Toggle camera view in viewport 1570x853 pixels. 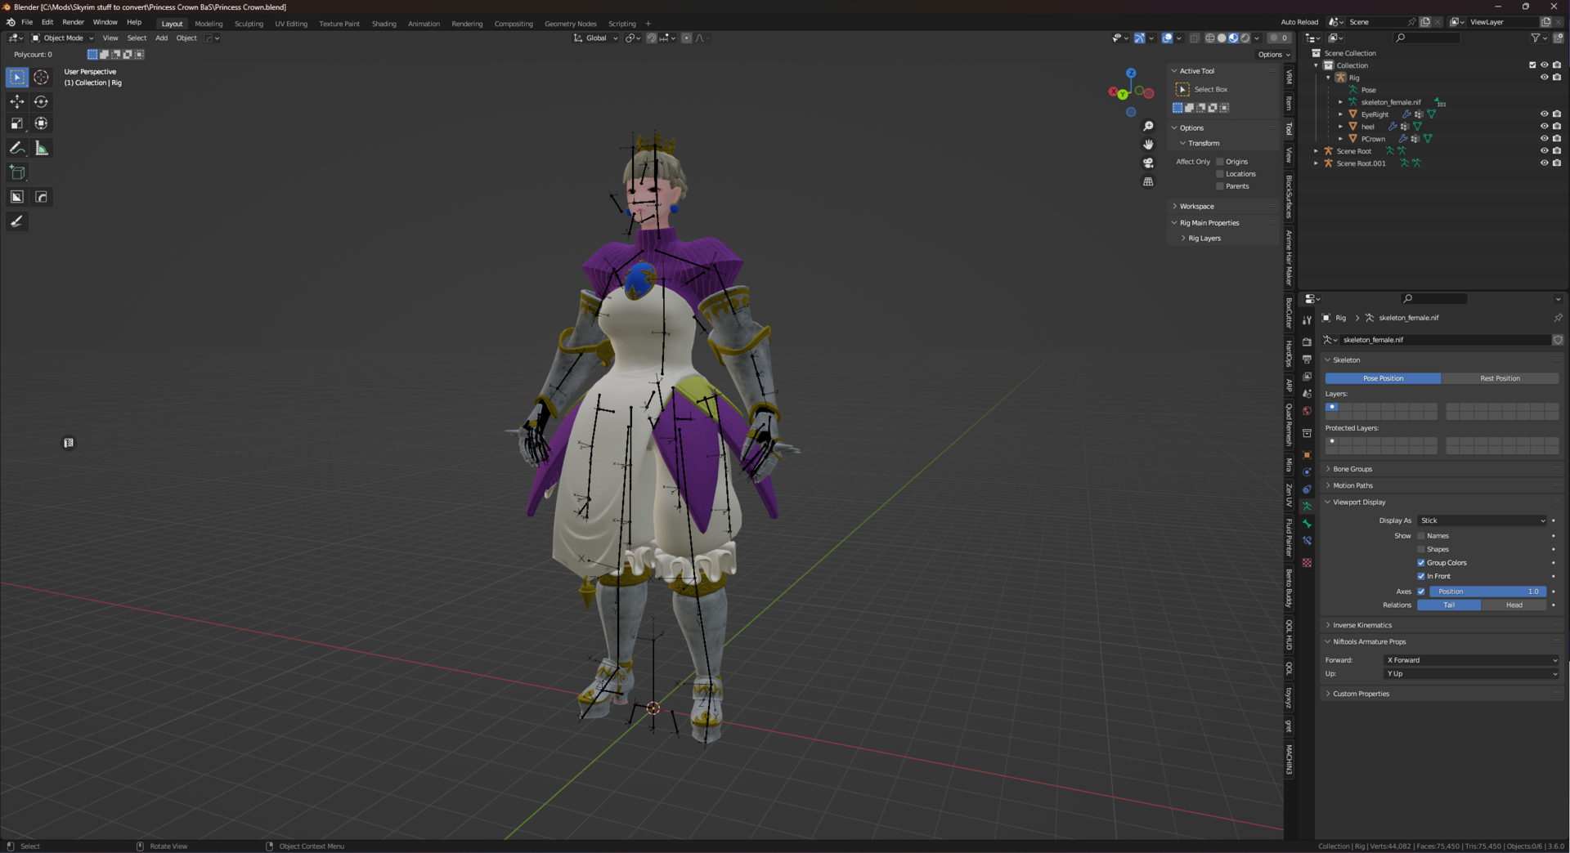point(1148,163)
